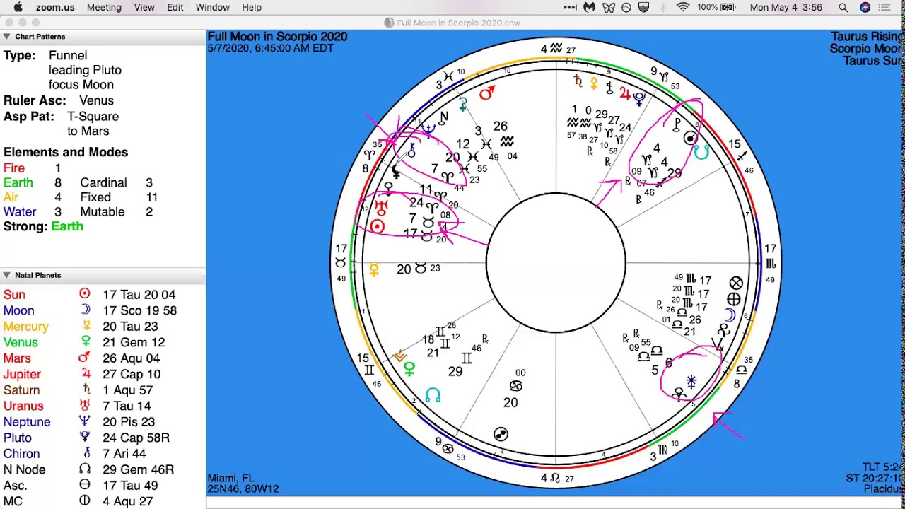The height and width of the screenshot is (509, 905).
Task: Select the 'Asc.' row label in Natal Planets
Action: pos(15,486)
